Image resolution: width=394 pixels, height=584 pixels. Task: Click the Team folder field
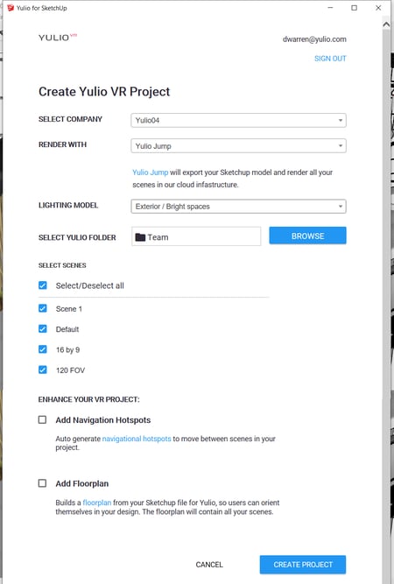coord(196,236)
